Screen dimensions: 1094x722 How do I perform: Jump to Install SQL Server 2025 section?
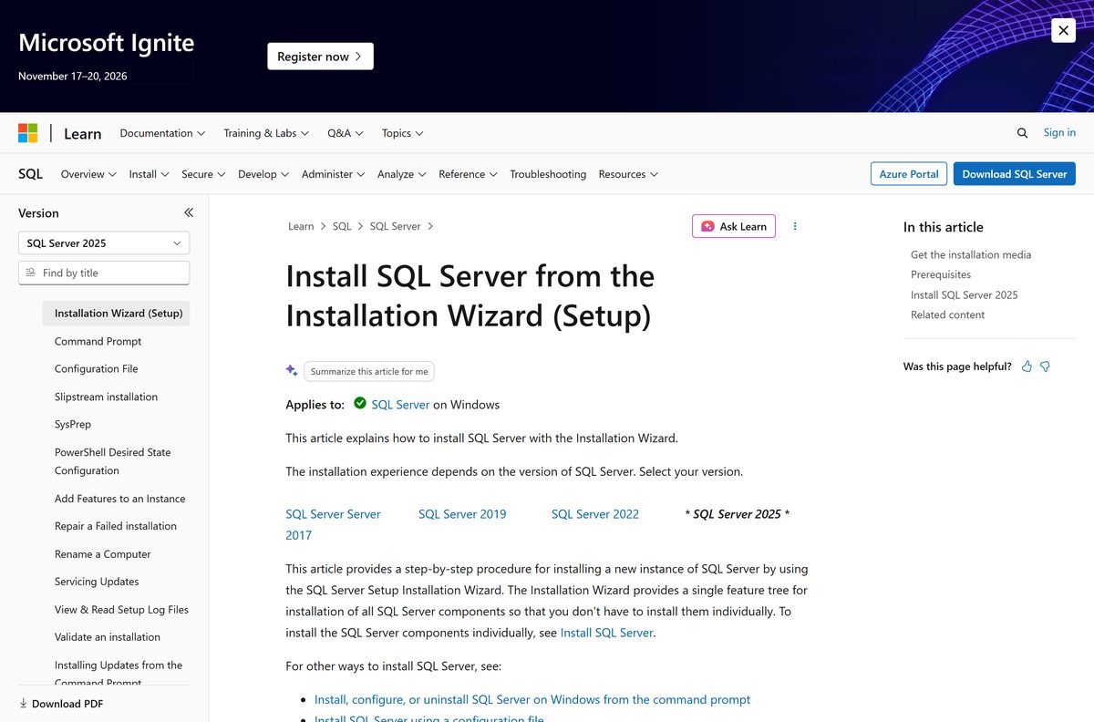pyautogui.click(x=965, y=294)
